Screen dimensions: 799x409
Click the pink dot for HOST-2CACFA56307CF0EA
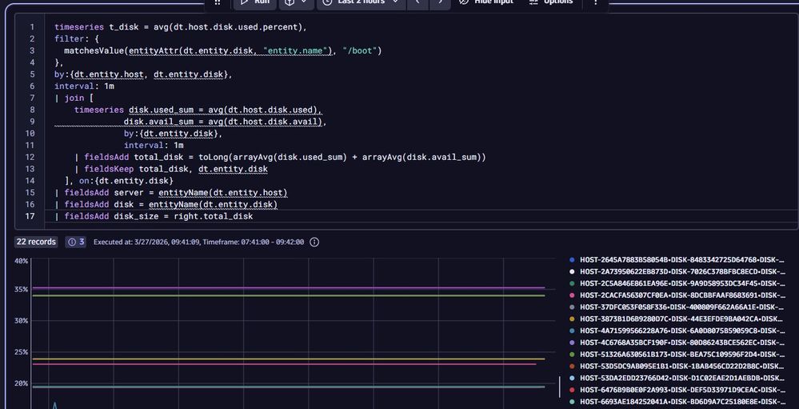pyautogui.click(x=572, y=295)
